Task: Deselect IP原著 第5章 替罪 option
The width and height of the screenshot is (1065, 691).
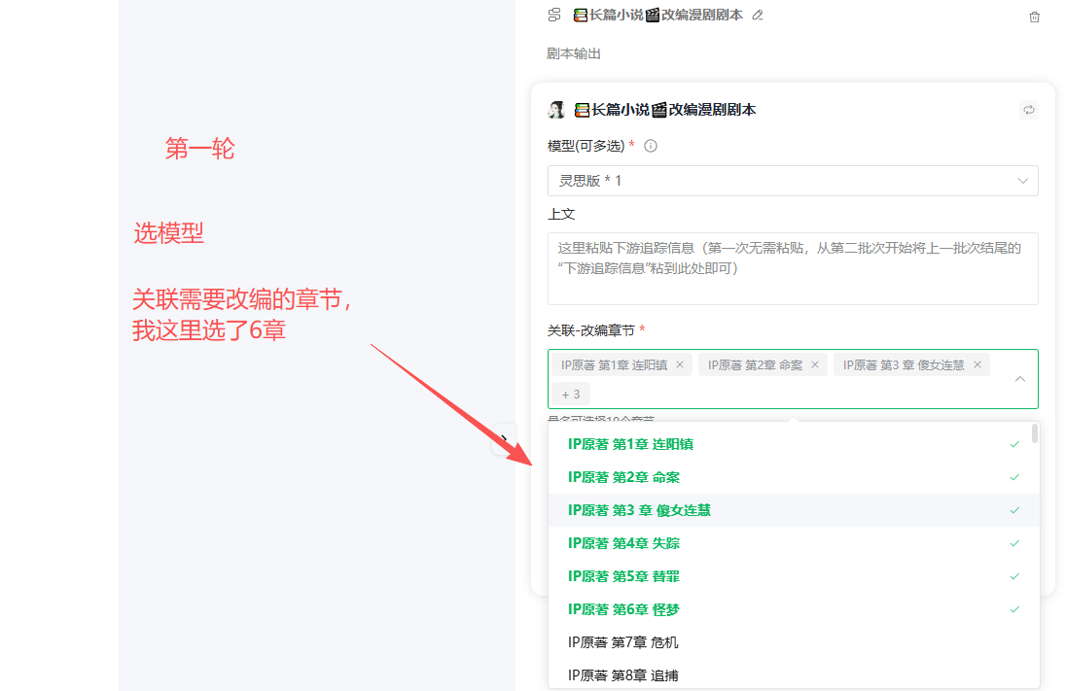Action: [794, 577]
